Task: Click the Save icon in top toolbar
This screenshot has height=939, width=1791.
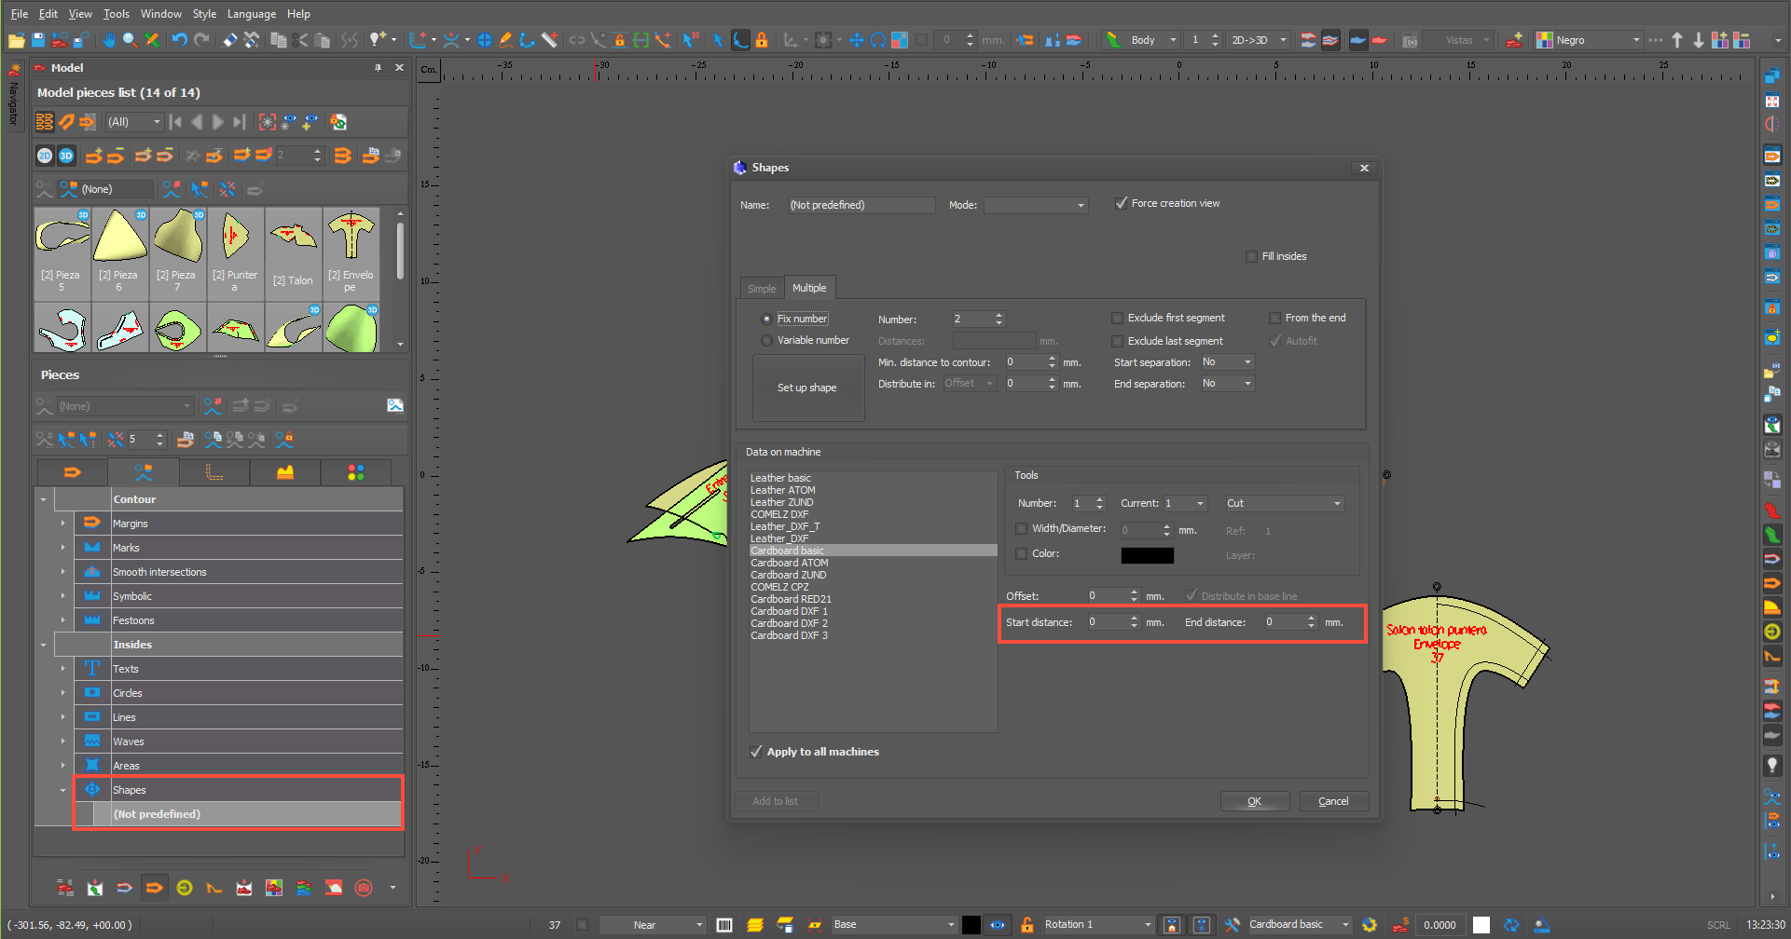Action: [38, 40]
